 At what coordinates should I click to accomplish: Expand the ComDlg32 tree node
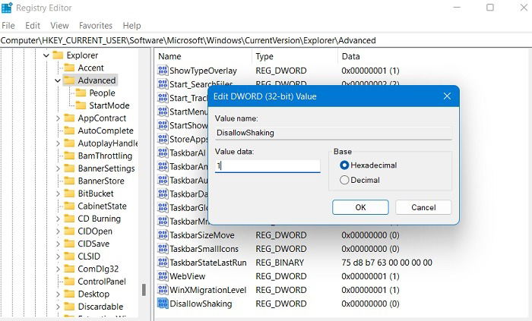[x=58, y=269]
